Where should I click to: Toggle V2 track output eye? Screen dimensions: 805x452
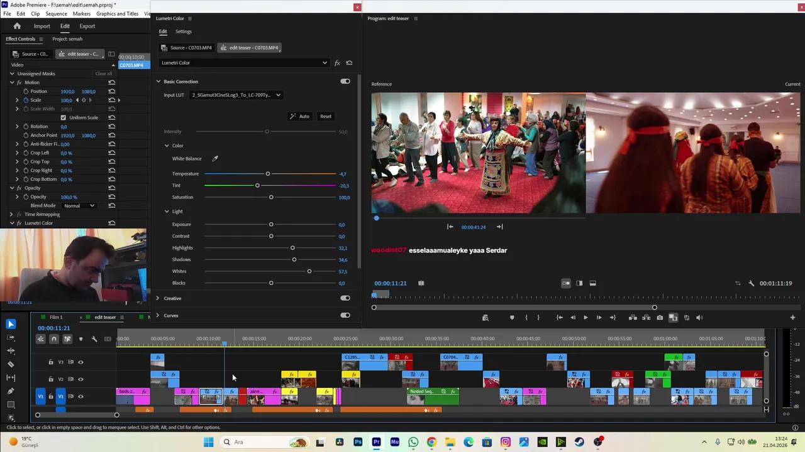click(x=80, y=379)
